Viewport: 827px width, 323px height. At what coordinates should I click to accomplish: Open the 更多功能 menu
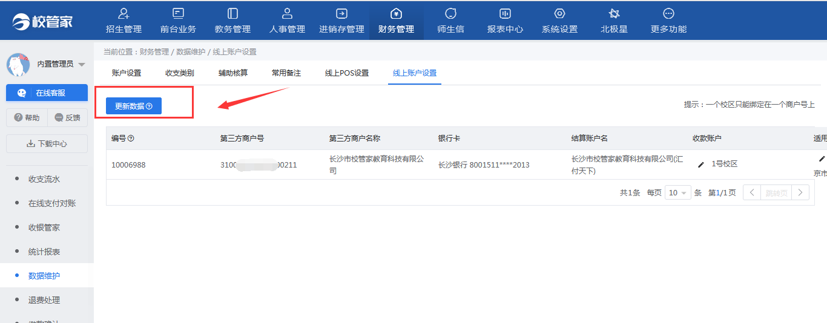668,21
